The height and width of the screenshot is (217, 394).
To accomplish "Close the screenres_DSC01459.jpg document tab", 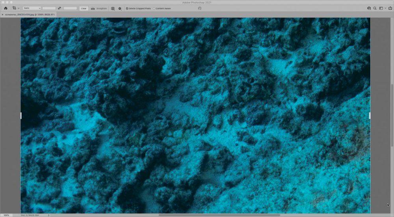I will tap(2, 15).
